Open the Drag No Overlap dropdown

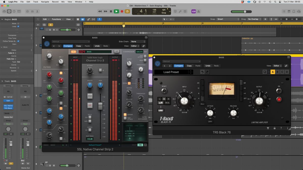pyautogui.click(x=254, y=19)
